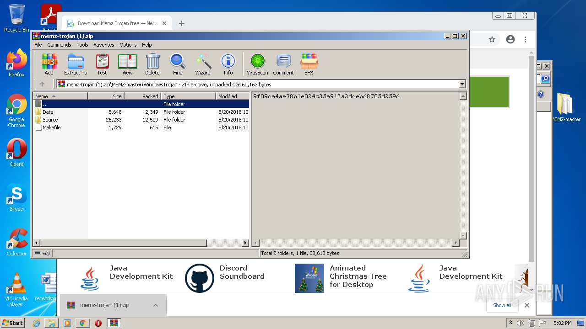Screen dimensions: 586x329
Task: Start VirusScan on the archive
Action: pyautogui.click(x=257, y=64)
